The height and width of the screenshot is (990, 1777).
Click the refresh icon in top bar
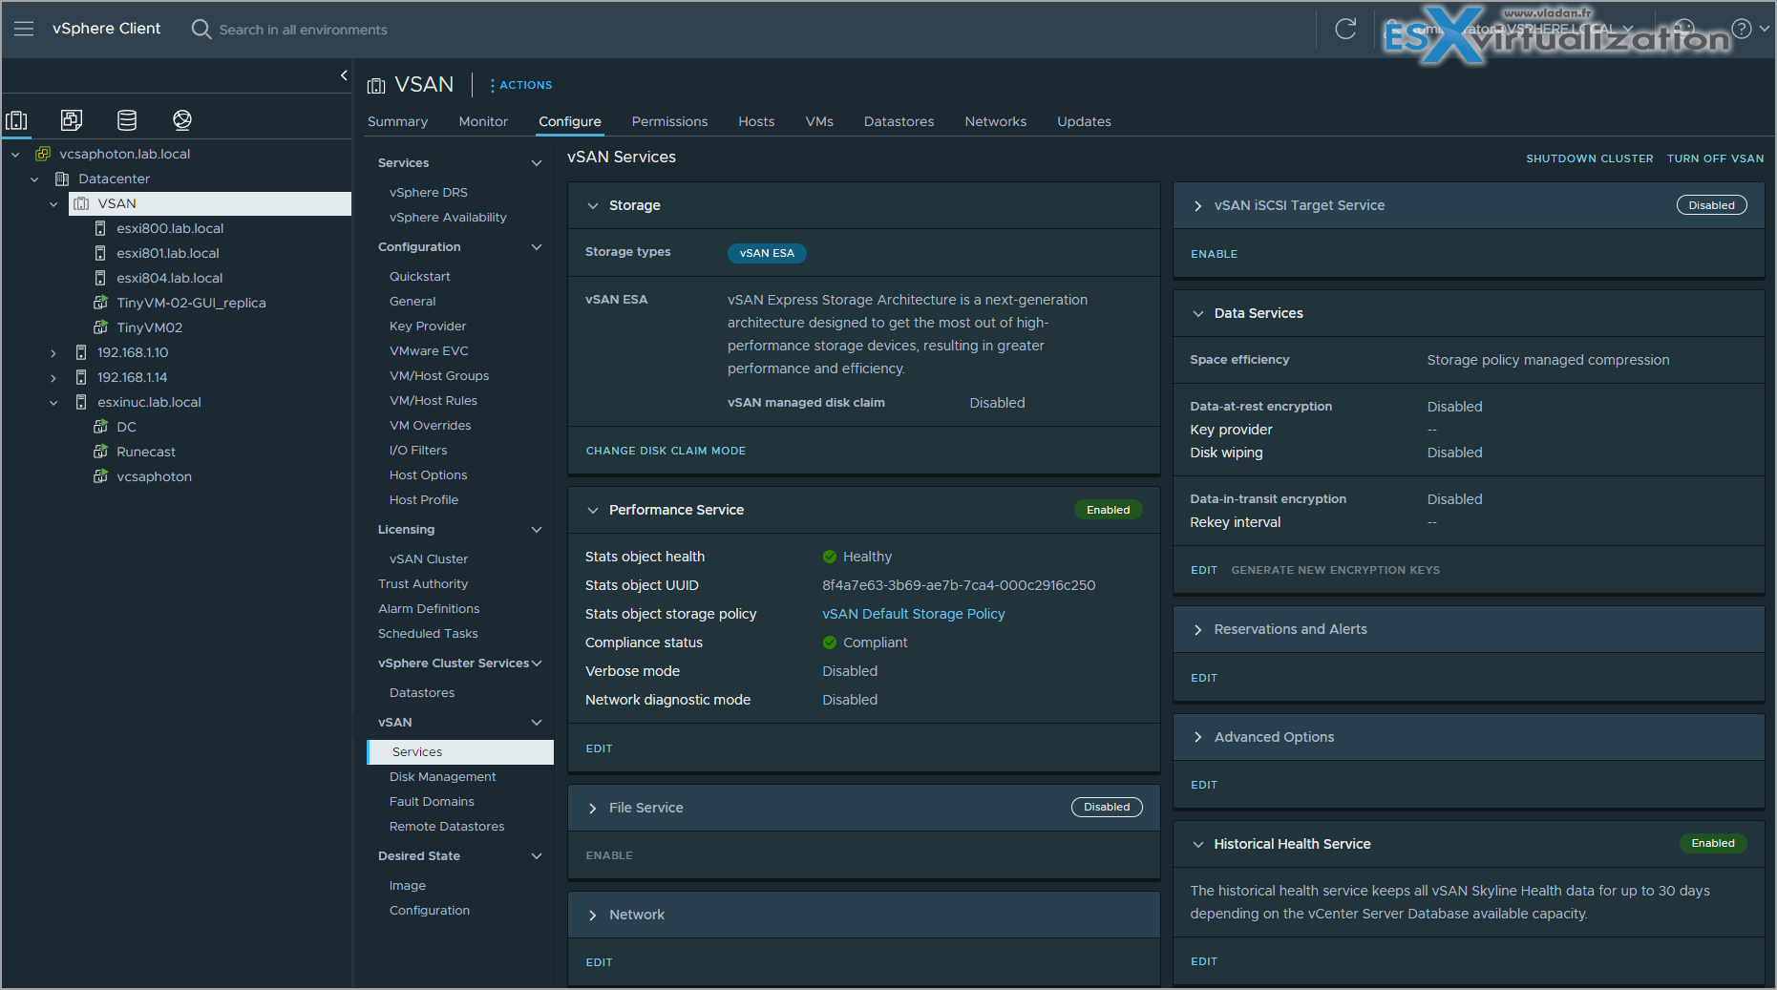[x=1345, y=29]
